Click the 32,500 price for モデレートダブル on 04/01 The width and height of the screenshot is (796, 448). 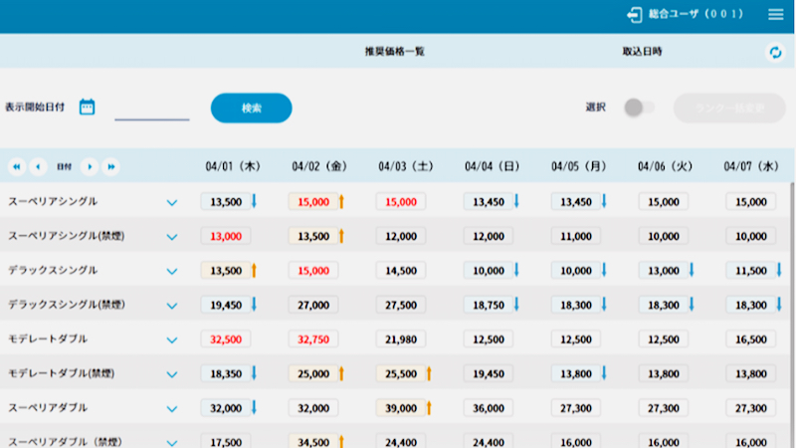pos(226,339)
